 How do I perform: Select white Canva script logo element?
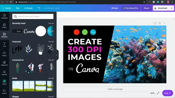click(x=29, y=31)
